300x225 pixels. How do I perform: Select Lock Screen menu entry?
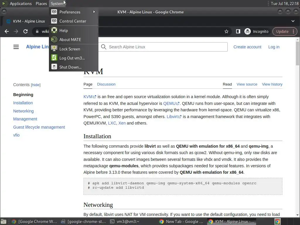(x=74, y=49)
